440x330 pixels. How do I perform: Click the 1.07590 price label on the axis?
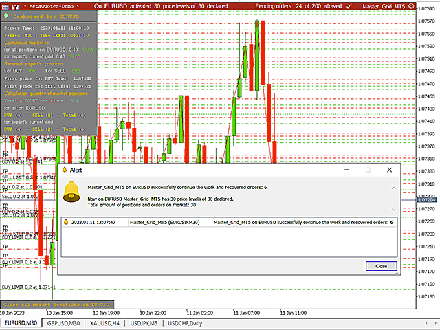click(426, 9)
